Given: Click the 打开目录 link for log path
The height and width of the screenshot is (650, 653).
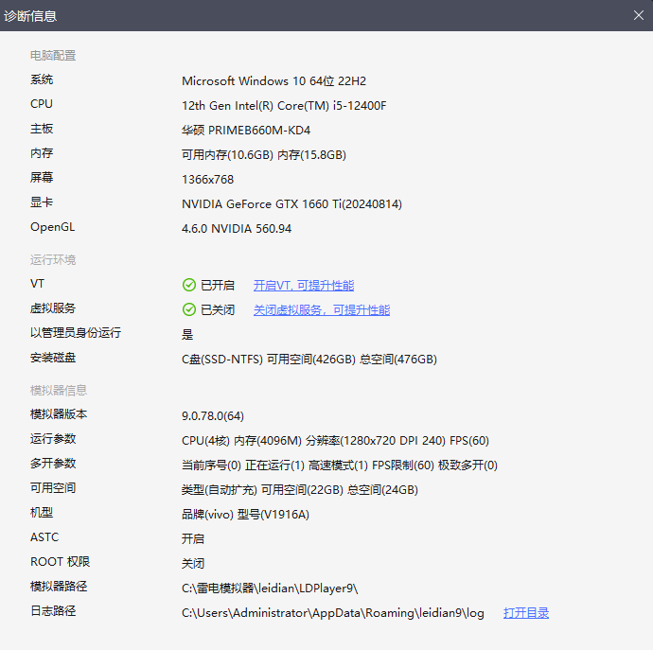Looking at the screenshot, I should coord(526,612).
